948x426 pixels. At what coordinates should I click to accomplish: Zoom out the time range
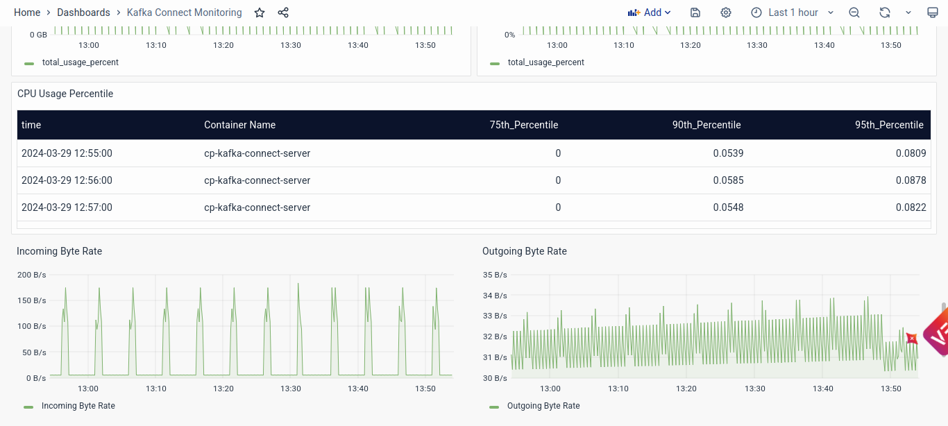854,12
